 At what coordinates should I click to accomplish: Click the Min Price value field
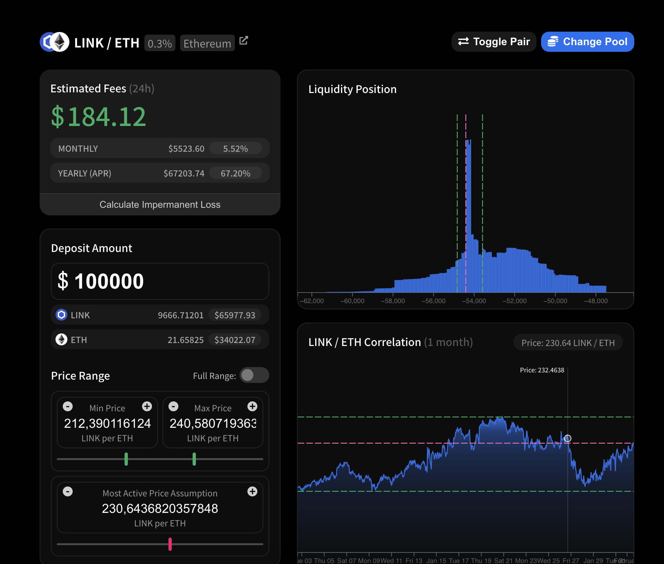click(x=107, y=423)
